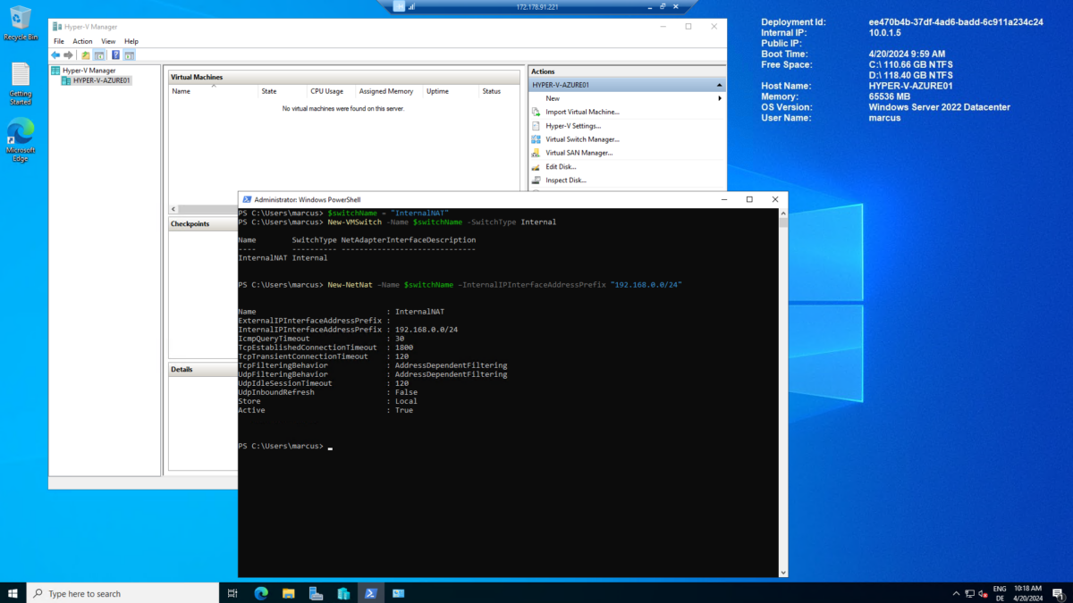Open the Action menu
The width and height of the screenshot is (1073, 603).
82,40
